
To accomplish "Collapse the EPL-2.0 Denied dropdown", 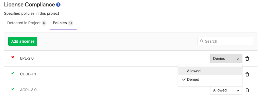I will (x=226, y=58).
